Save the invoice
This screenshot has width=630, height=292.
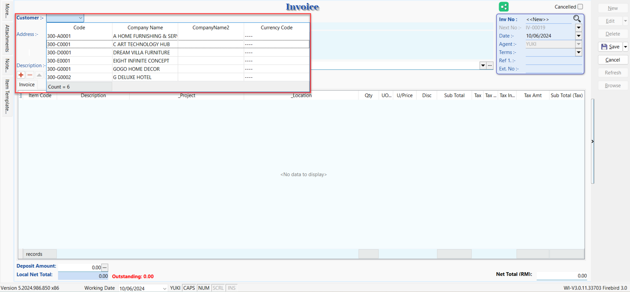(610, 47)
